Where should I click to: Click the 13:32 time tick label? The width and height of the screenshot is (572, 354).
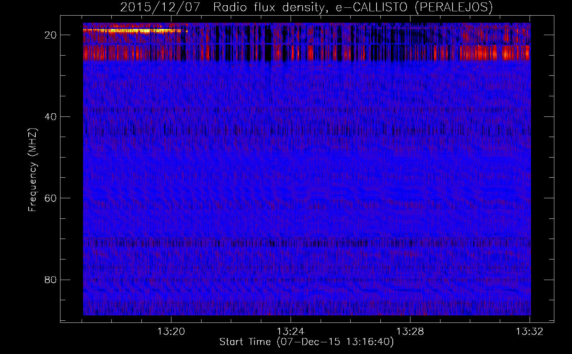530,332
